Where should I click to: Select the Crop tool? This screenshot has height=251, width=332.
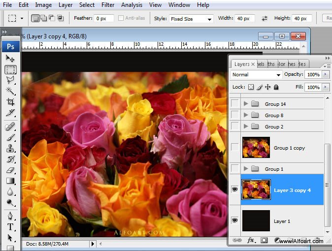point(10,102)
